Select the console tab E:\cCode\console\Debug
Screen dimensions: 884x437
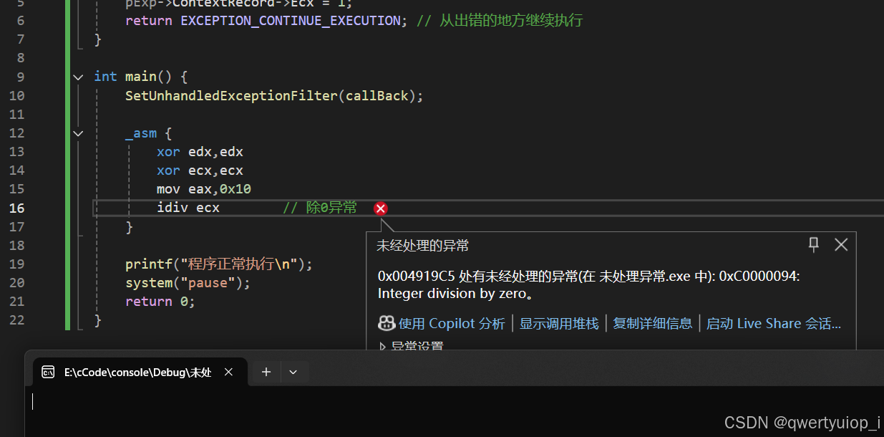[x=137, y=372]
